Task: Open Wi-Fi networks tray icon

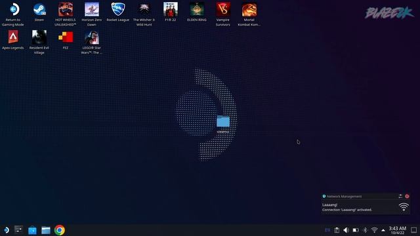Action: click(375, 230)
